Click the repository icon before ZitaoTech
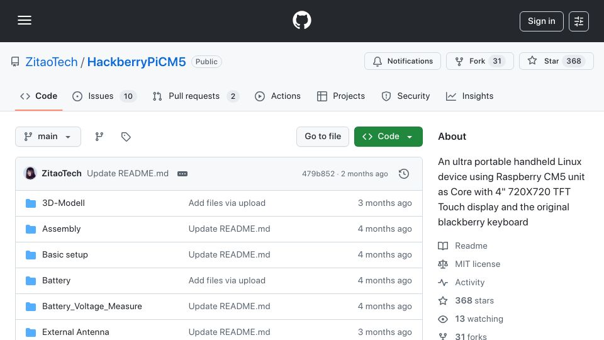Screen dimensions: 604x340 (x=15, y=62)
